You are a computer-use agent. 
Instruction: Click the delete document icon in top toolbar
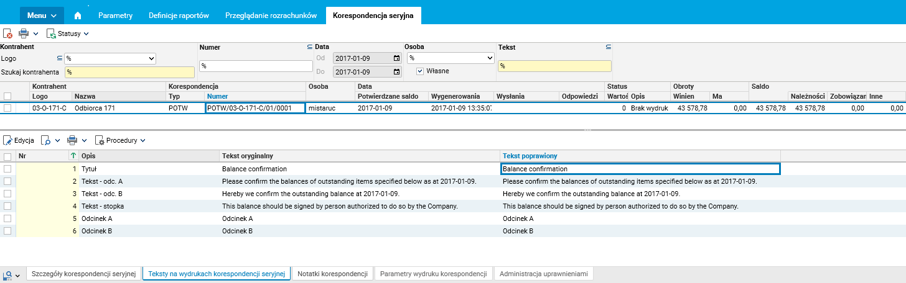coord(7,34)
